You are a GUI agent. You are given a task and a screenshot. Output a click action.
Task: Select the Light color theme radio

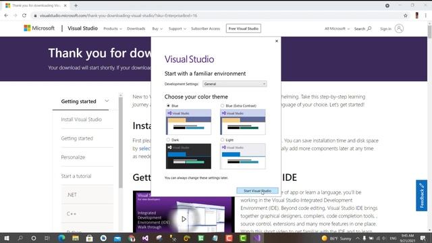click(x=222, y=140)
